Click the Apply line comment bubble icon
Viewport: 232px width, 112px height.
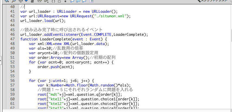coord(78,1)
